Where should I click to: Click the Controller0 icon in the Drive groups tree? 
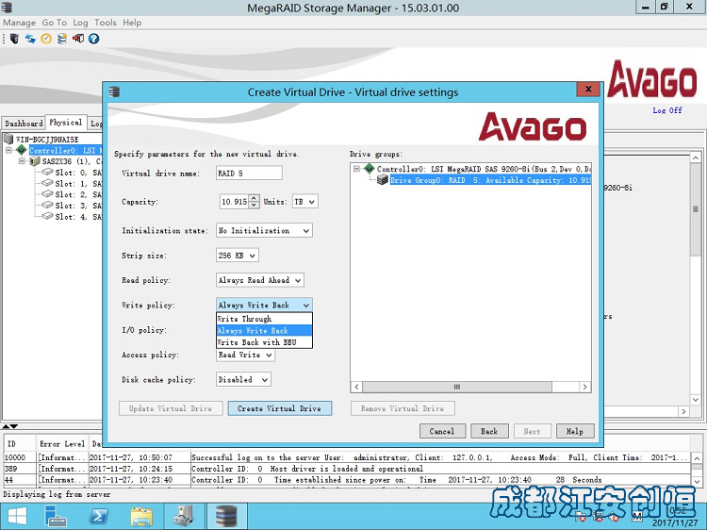[x=370, y=168]
